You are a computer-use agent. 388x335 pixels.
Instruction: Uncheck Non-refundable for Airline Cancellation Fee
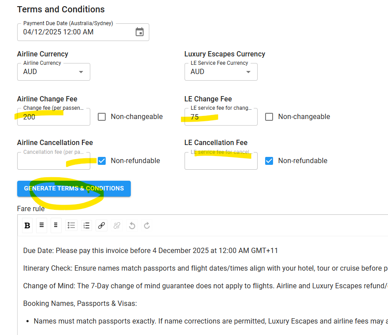[102, 161]
